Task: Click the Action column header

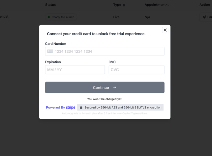Action: [205, 5]
